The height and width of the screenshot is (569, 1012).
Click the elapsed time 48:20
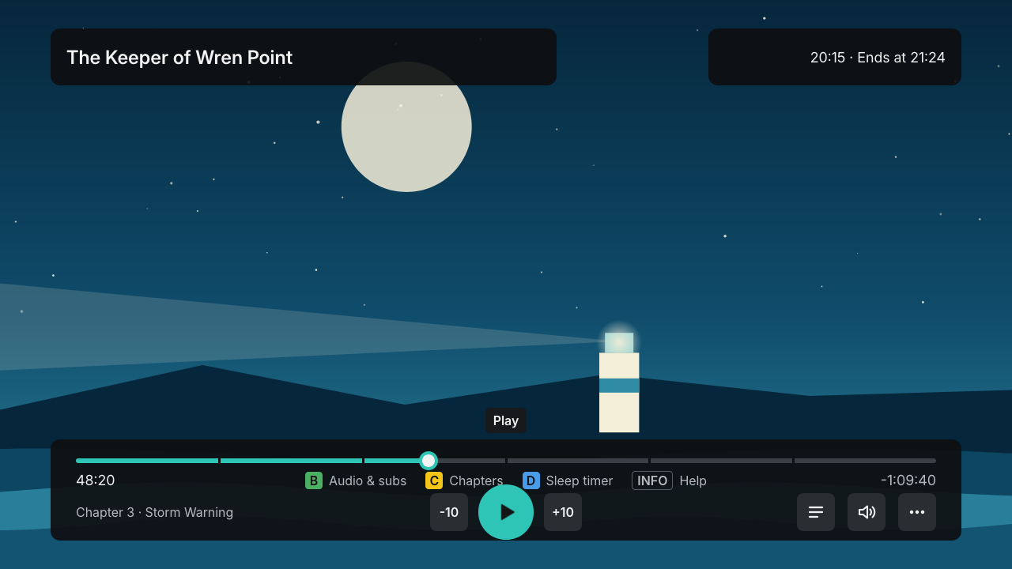pyautogui.click(x=96, y=480)
